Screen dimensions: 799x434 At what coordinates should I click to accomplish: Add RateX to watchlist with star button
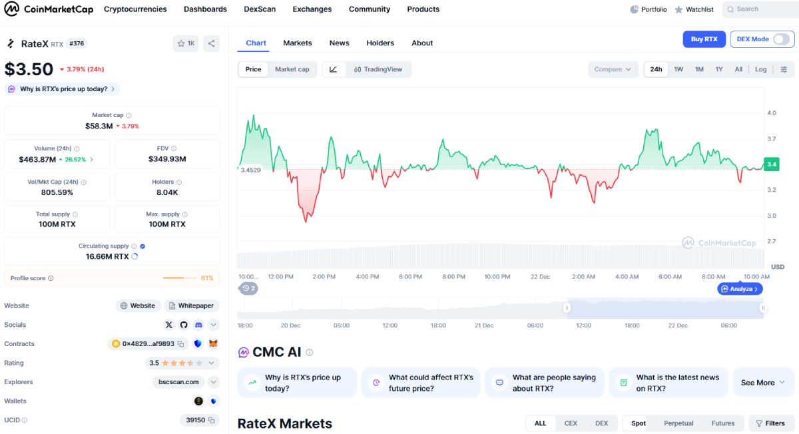point(186,43)
